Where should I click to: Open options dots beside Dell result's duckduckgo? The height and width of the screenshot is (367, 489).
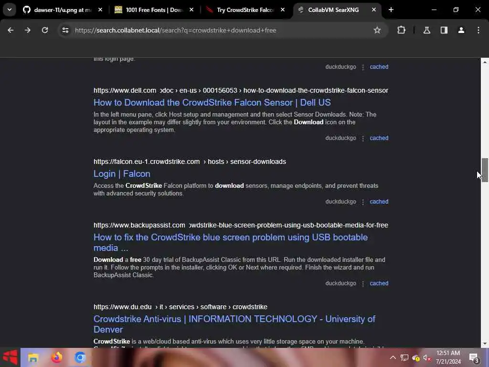[x=363, y=138]
